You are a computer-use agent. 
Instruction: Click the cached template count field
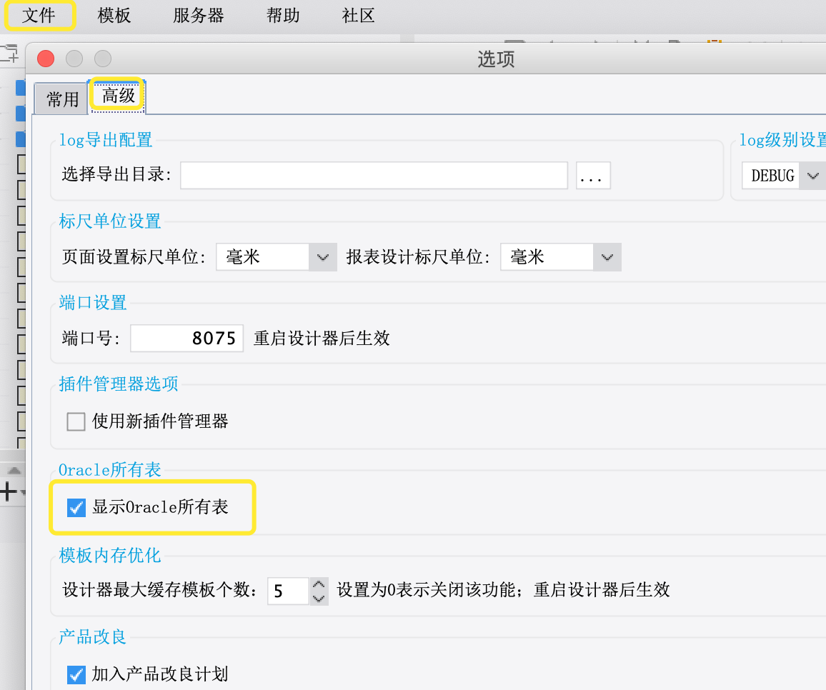(288, 591)
